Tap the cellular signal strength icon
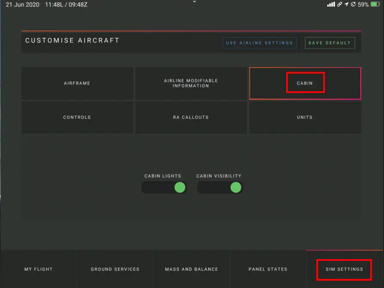 pyautogui.click(x=331, y=4)
